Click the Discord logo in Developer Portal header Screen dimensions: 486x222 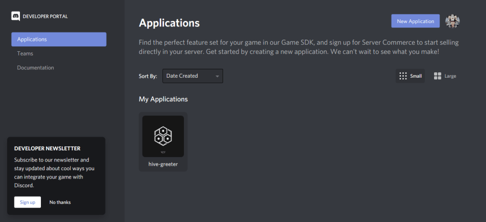click(15, 16)
